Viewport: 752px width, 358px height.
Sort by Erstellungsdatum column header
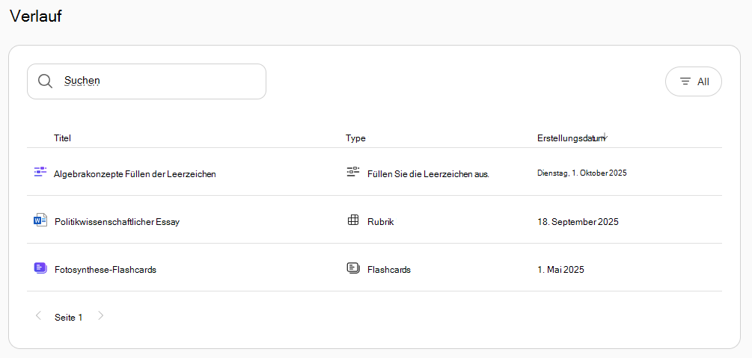click(x=571, y=138)
